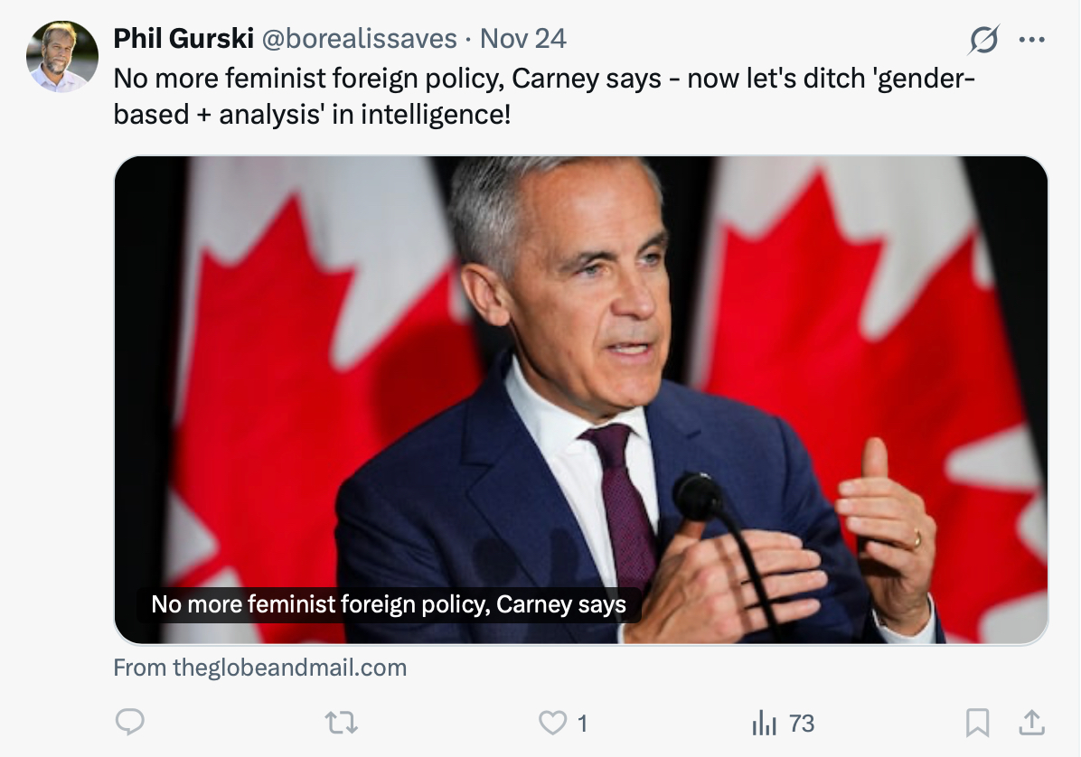Click the @borealissaves handle
1081x757 pixels.
tap(359, 39)
